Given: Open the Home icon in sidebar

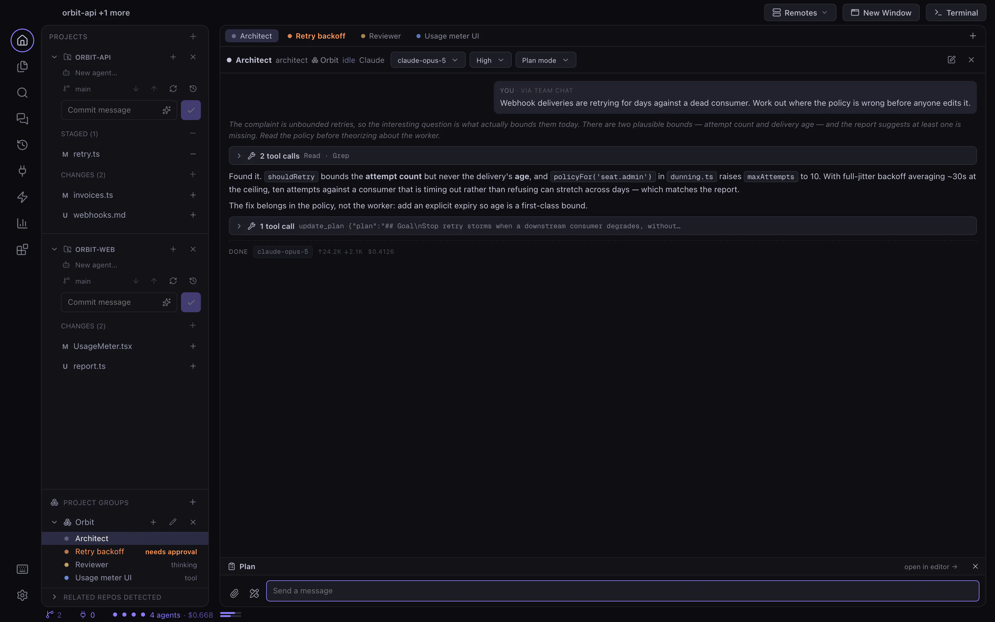Looking at the screenshot, I should [22, 40].
